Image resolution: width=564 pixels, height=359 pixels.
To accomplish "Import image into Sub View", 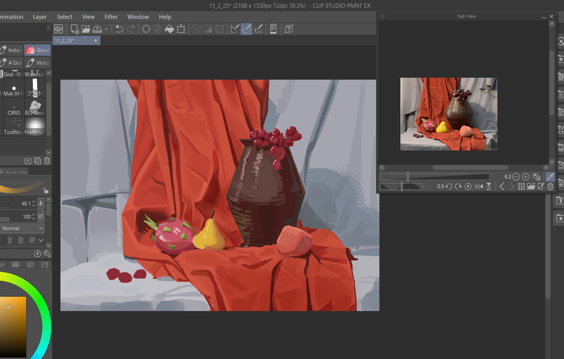I will click(531, 187).
